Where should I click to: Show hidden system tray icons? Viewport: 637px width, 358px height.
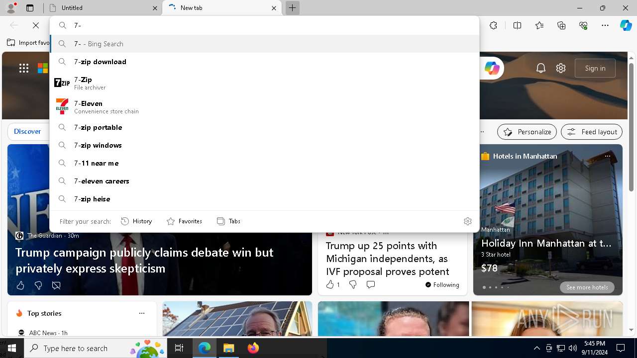click(x=536, y=348)
